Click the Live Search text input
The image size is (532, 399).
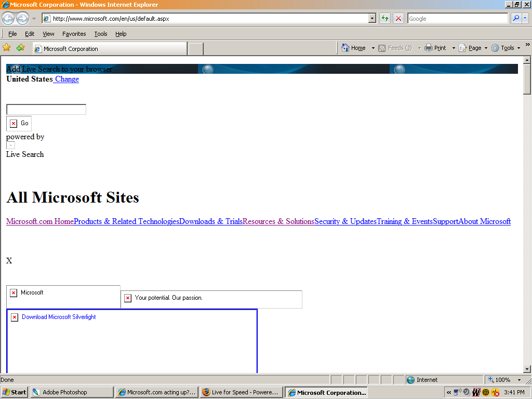pos(46,109)
